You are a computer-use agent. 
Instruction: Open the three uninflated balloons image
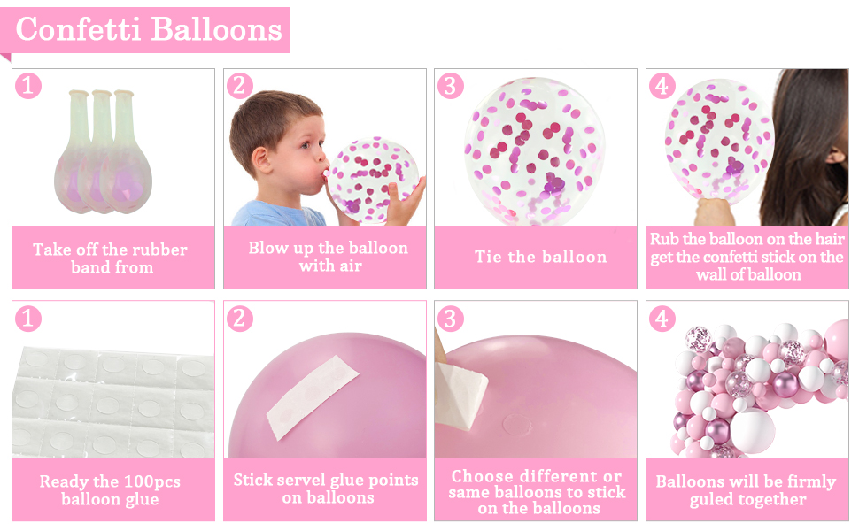[113, 147]
